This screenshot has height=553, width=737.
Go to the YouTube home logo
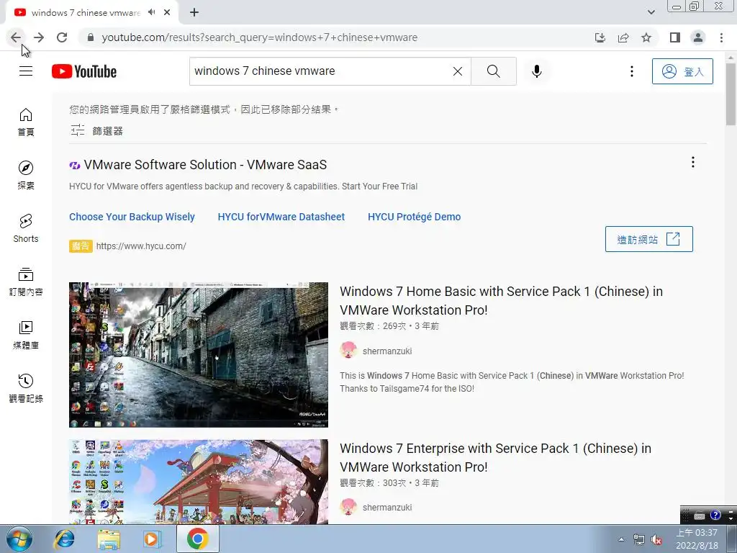point(84,71)
